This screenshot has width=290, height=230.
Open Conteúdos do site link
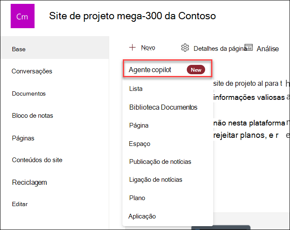pos(37,160)
